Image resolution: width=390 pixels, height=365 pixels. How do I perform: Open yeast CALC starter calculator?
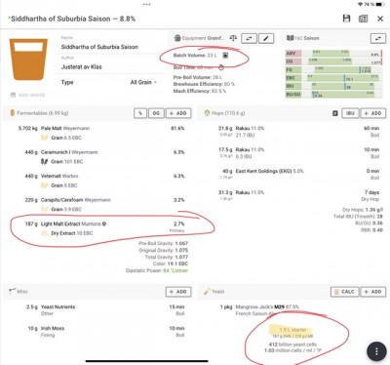pyautogui.click(x=345, y=292)
